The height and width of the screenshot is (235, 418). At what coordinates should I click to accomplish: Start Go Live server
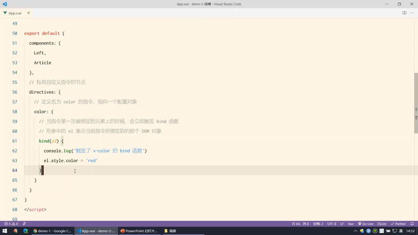[x=366, y=224]
